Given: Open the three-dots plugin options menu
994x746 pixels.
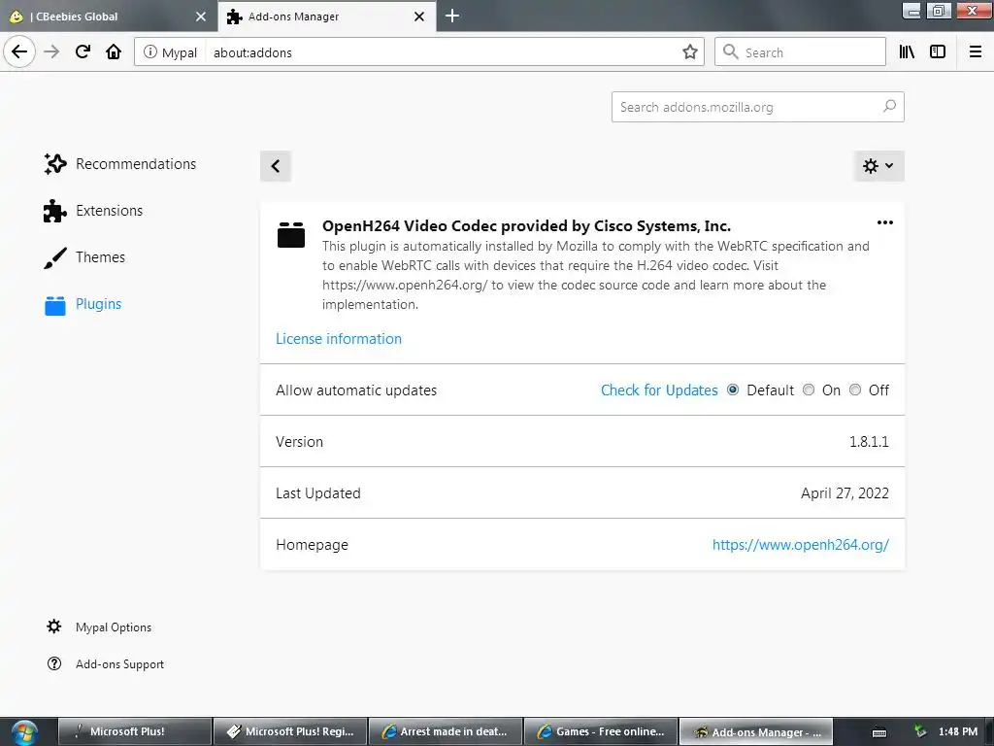Looking at the screenshot, I should [x=885, y=222].
